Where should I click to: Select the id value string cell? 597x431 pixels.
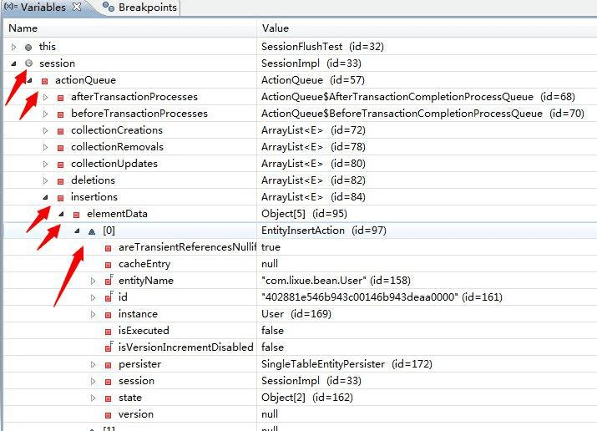point(382,297)
